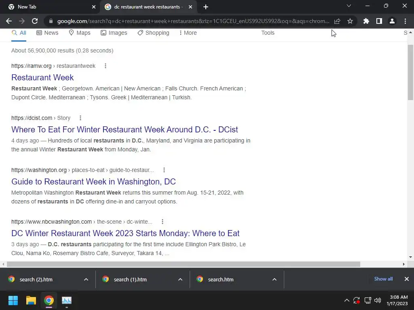Share this page using the share icon
414x310 pixels.
[x=337, y=21]
